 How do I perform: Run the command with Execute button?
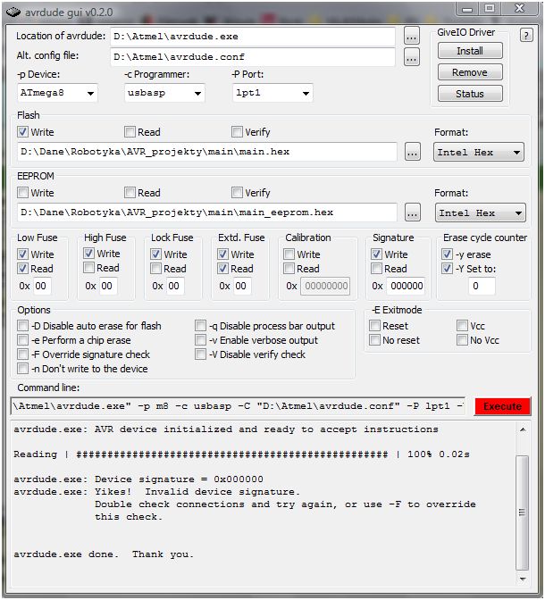point(502,406)
